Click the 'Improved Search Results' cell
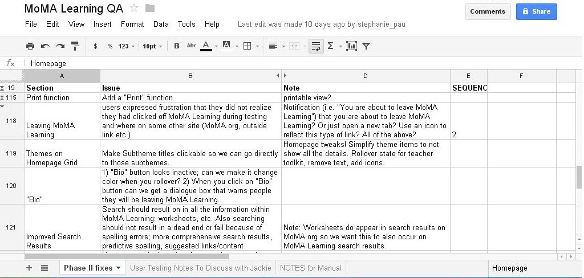Viewport: 584px width, 278px height. click(62, 227)
